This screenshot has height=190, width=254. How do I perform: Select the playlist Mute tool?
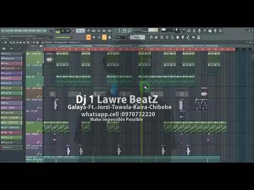[21, 42]
